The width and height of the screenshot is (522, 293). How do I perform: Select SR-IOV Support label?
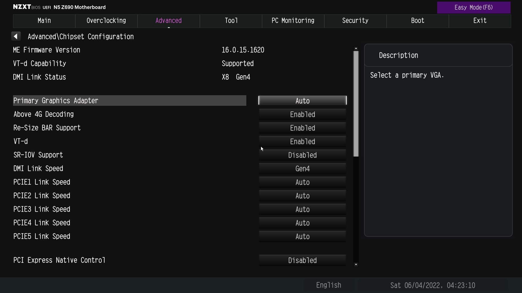point(38,155)
